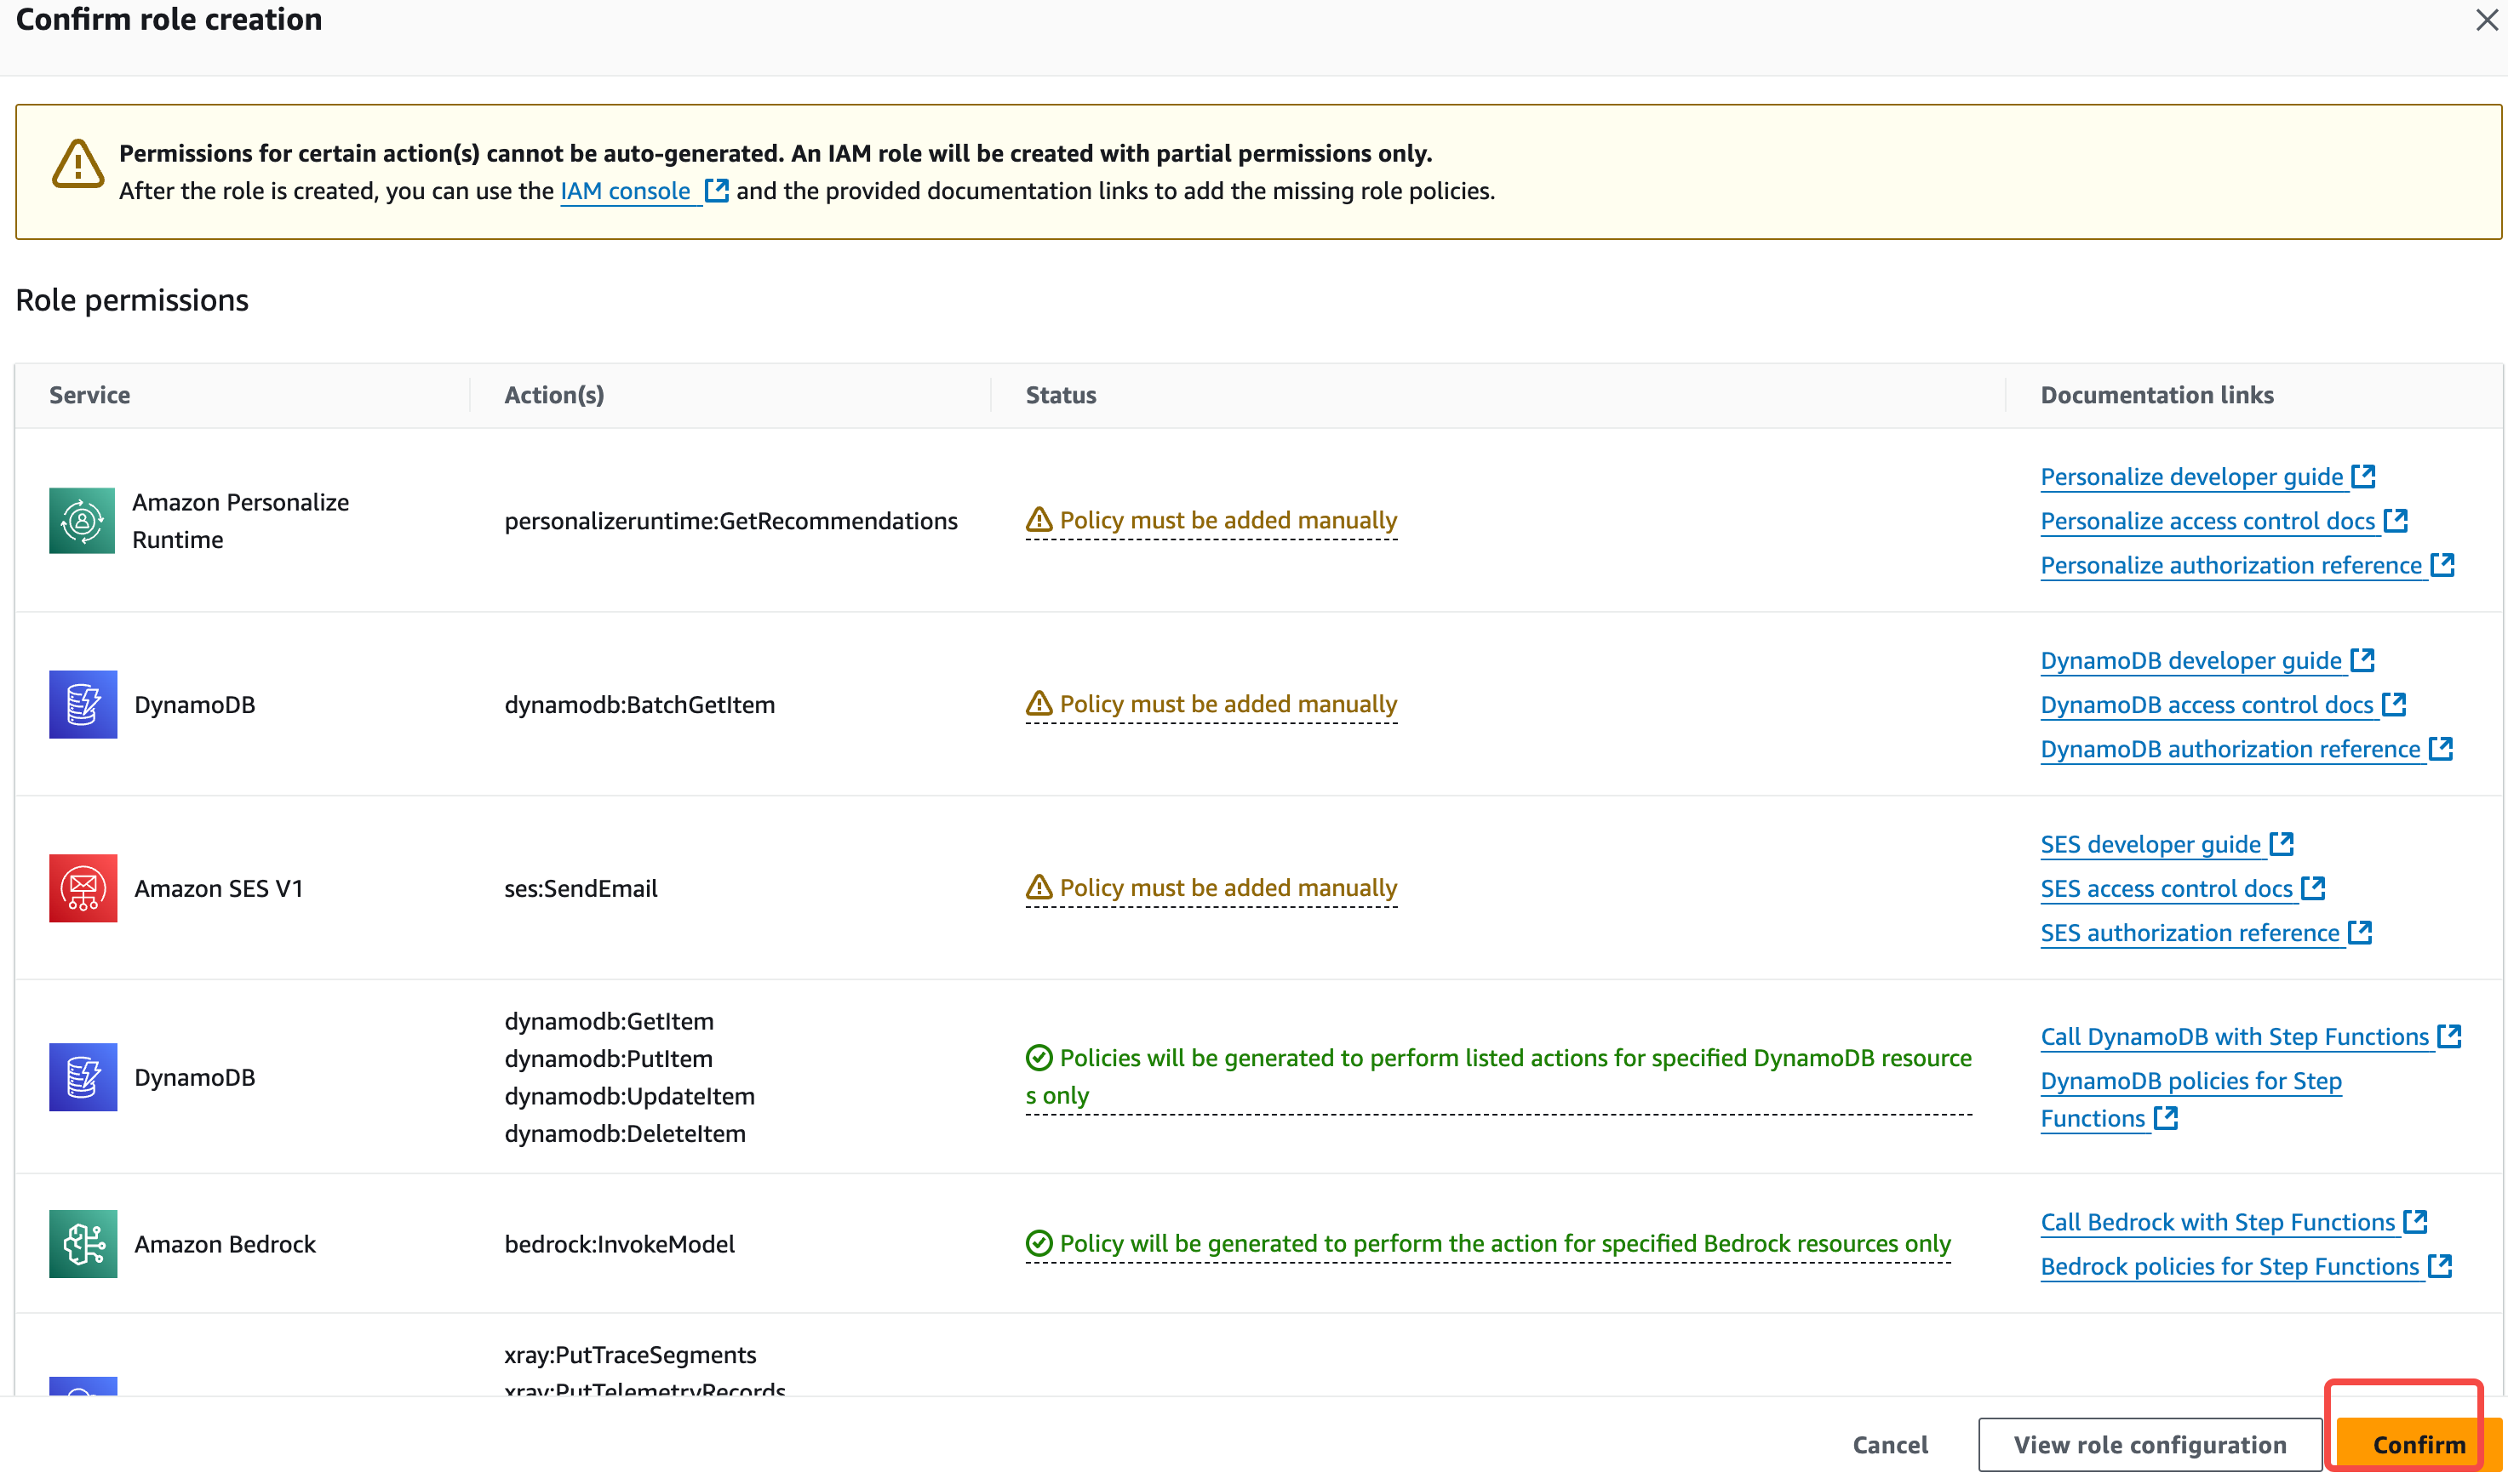Click external icon after Personalize authorization reference

click(x=2443, y=565)
